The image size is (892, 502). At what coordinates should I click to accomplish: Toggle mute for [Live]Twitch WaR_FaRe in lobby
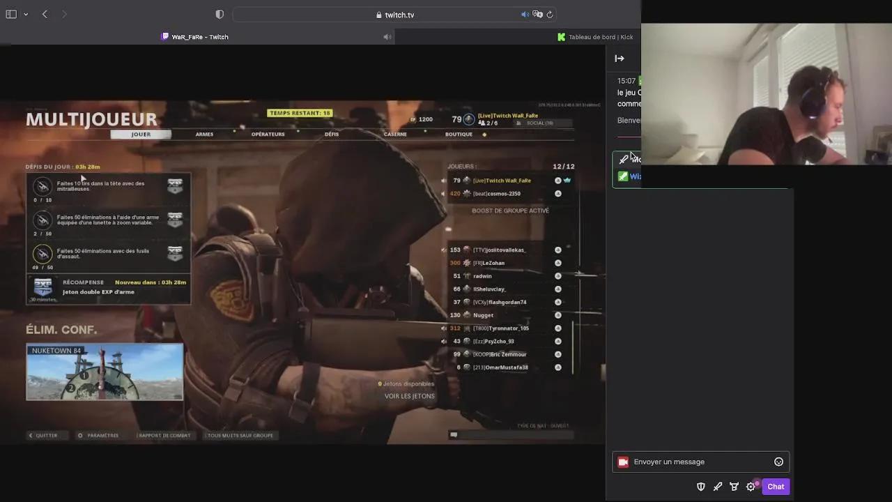click(443, 181)
